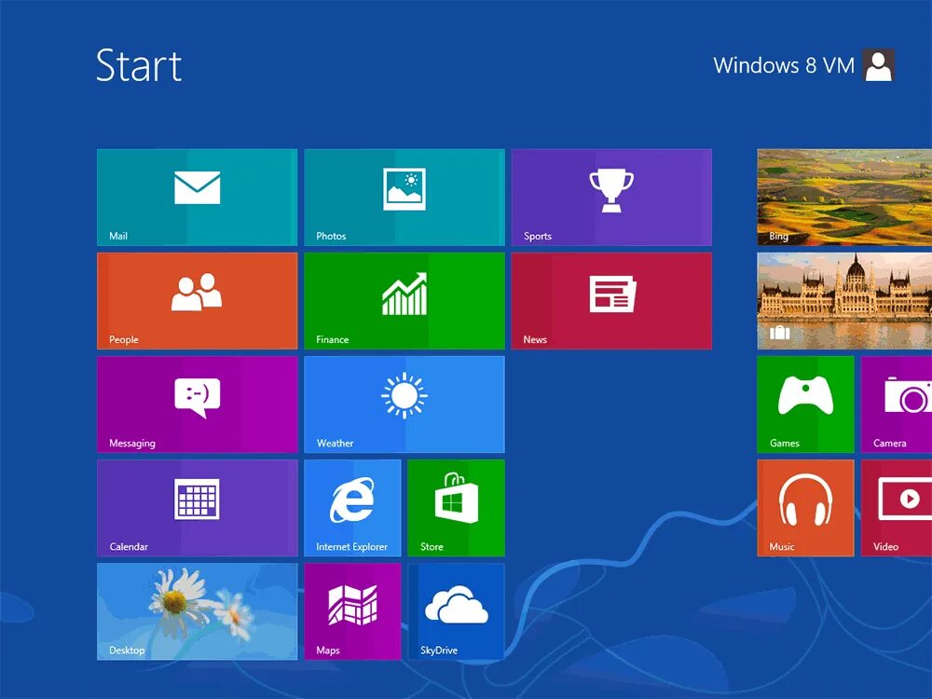Screen dimensions: 932x699
Task: Open the Travel tile with parliament building
Action: click(x=844, y=301)
